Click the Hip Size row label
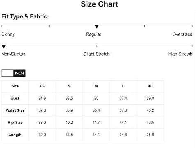This screenshot has width=196, height=148. 15,122
